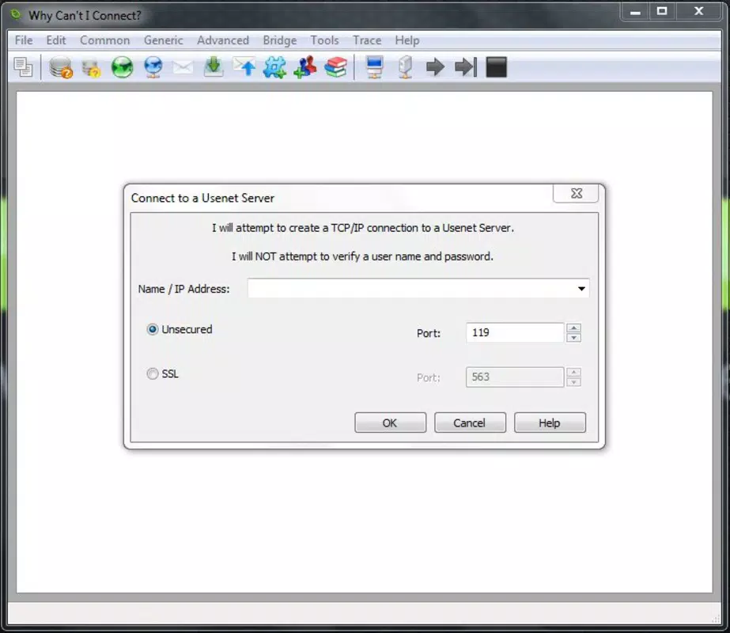Close the Why Can't I Connect window
The width and height of the screenshot is (730, 633).
click(x=698, y=11)
